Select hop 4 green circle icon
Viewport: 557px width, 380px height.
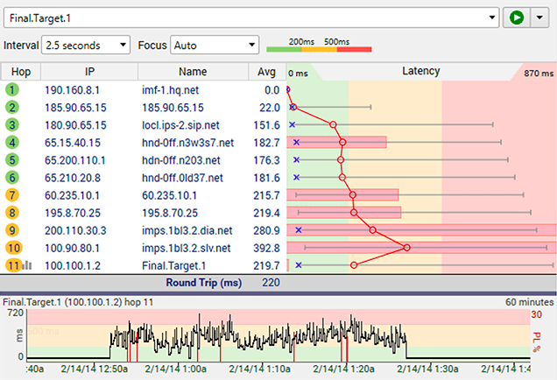click(12, 143)
